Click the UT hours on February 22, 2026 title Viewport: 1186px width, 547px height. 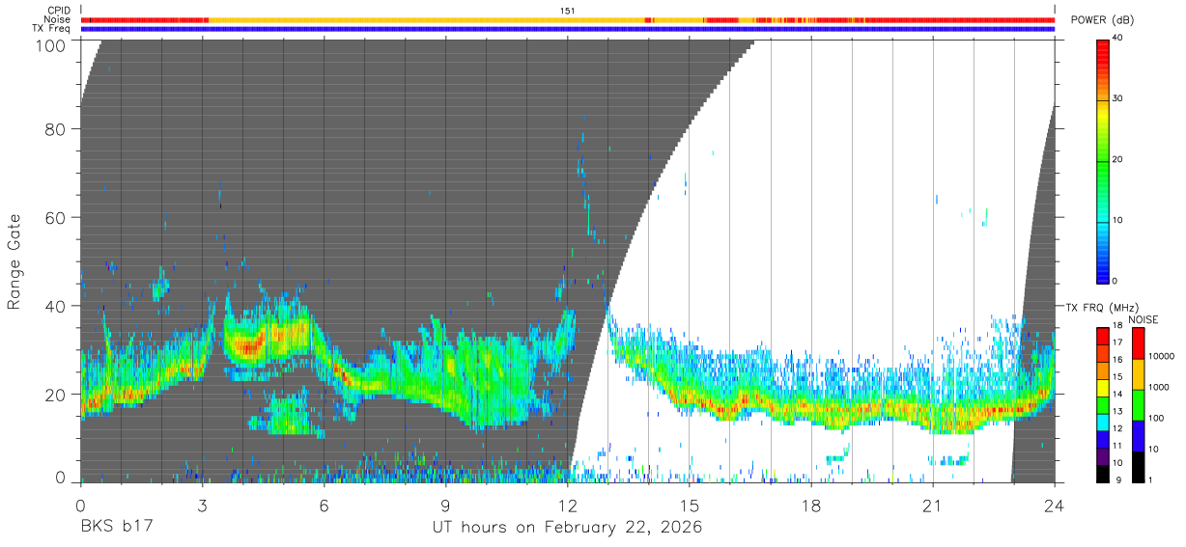(x=567, y=530)
